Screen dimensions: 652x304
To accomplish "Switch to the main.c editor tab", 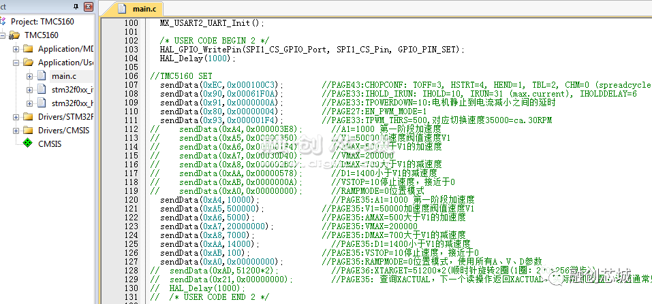I will [144, 9].
